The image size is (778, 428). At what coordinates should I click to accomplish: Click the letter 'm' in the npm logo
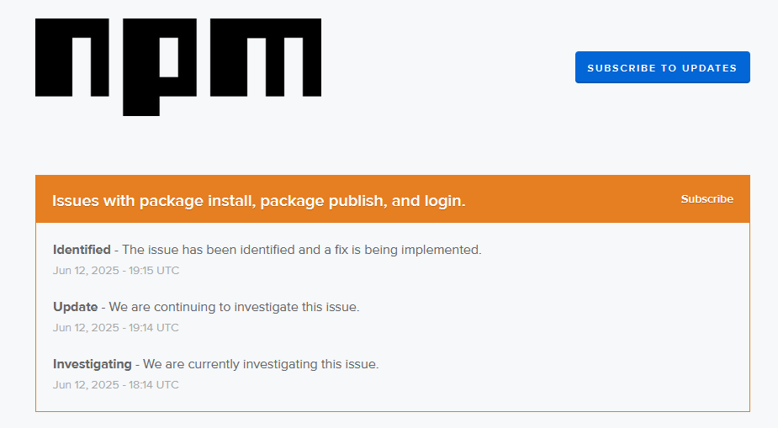click(x=266, y=57)
